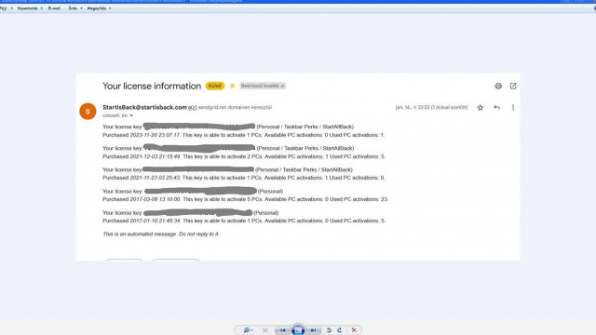
Task: Open the zoom magnifier control
Action: coord(248,330)
